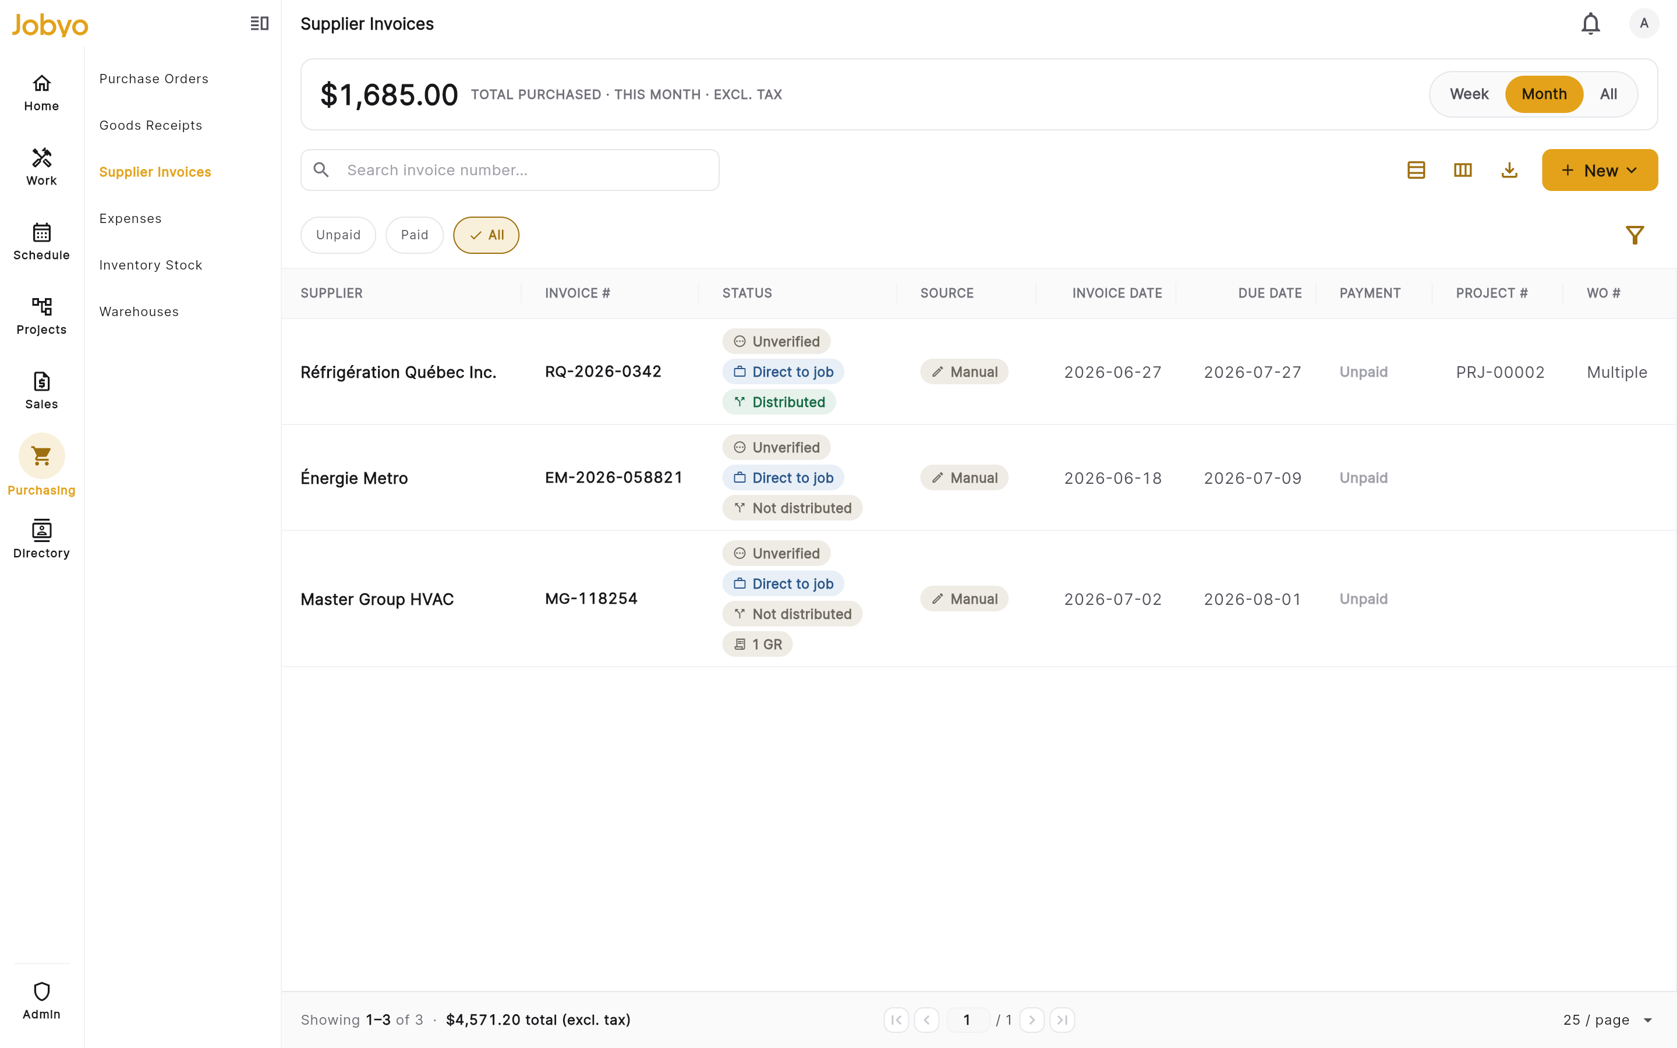Click the 1 GR badge

click(758, 644)
